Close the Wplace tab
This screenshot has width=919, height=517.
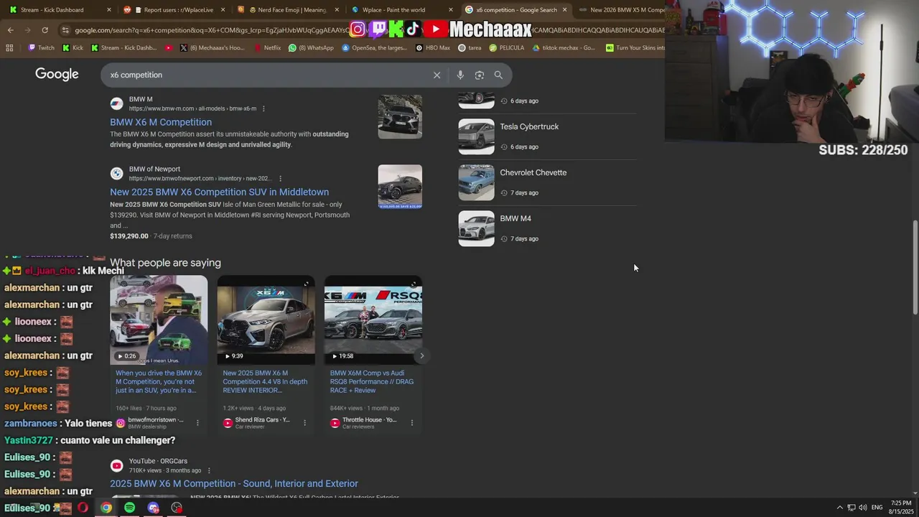tap(451, 10)
